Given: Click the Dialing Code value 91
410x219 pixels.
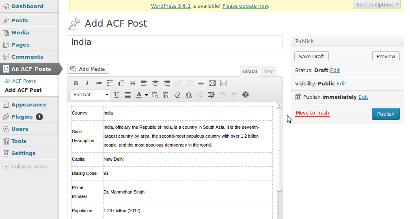Looking at the screenshot, I should 106,173.
